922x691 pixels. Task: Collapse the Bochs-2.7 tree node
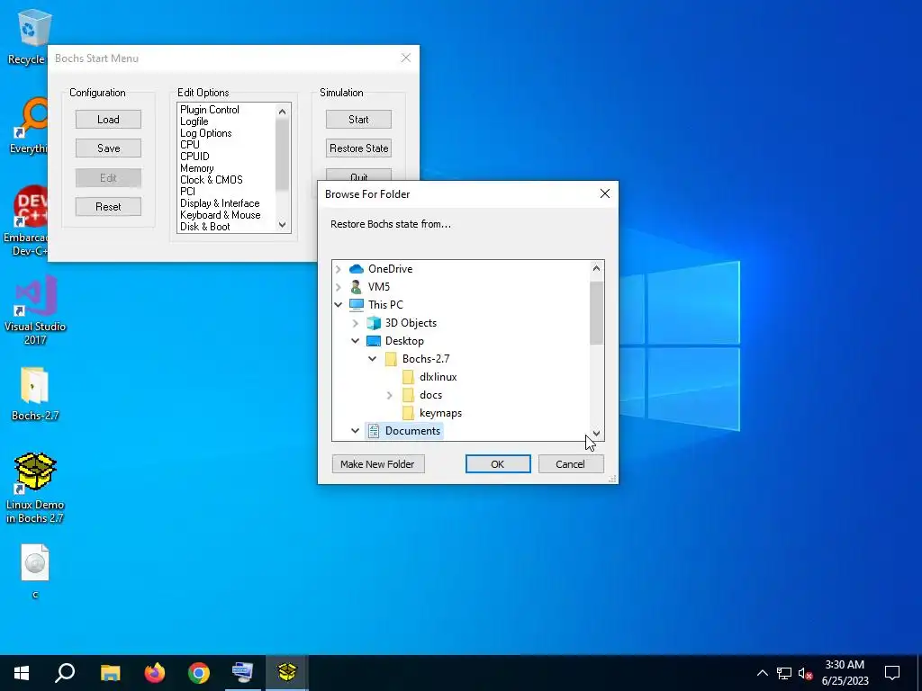tap(372, 359)
